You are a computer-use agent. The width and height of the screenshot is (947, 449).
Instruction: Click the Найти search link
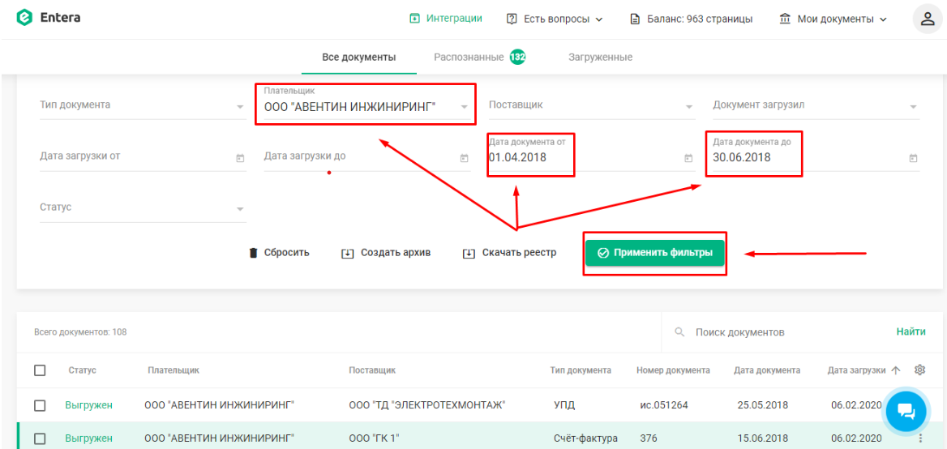[911, 332]
